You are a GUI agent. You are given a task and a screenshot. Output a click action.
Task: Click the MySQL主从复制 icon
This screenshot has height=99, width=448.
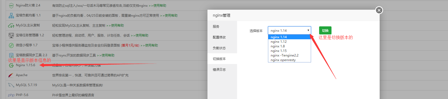pos(11,26)
